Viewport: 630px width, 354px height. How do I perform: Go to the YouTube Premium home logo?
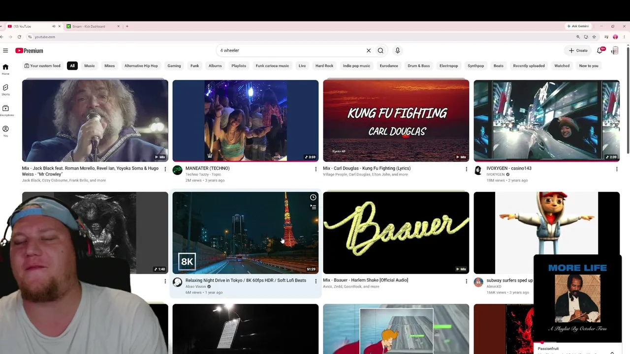pos(29,51)
